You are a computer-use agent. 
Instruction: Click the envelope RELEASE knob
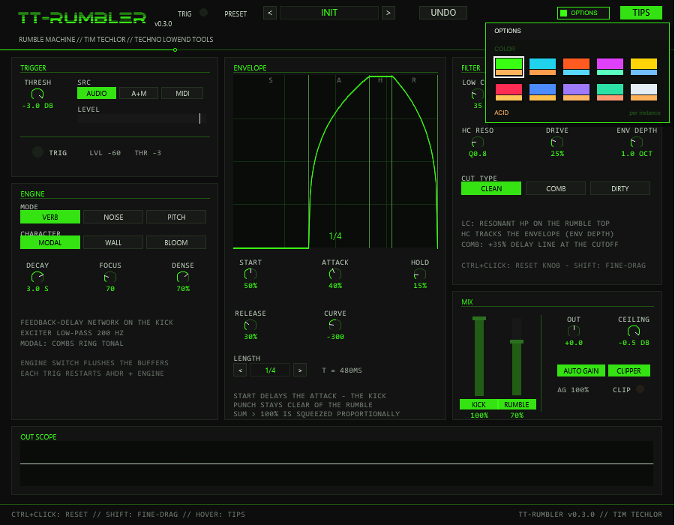(x=250, y=325)
